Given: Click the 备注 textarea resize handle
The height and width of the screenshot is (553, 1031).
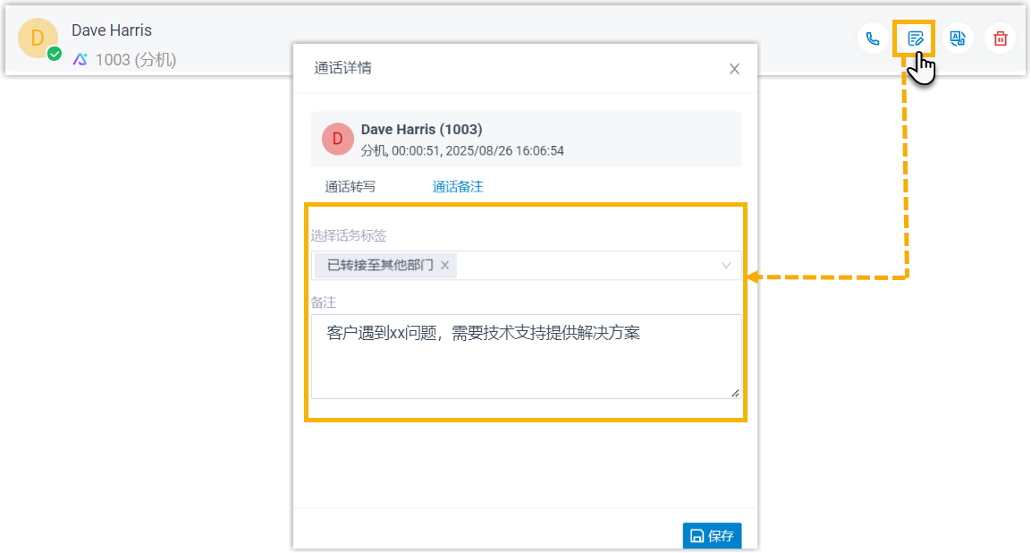Looking at the screenshot, I should point(735,393).
